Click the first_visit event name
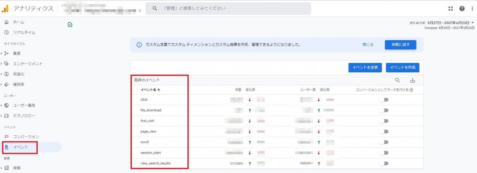This screenshot has height=173, width=477. pyautogui.click(x=148, y=121)
